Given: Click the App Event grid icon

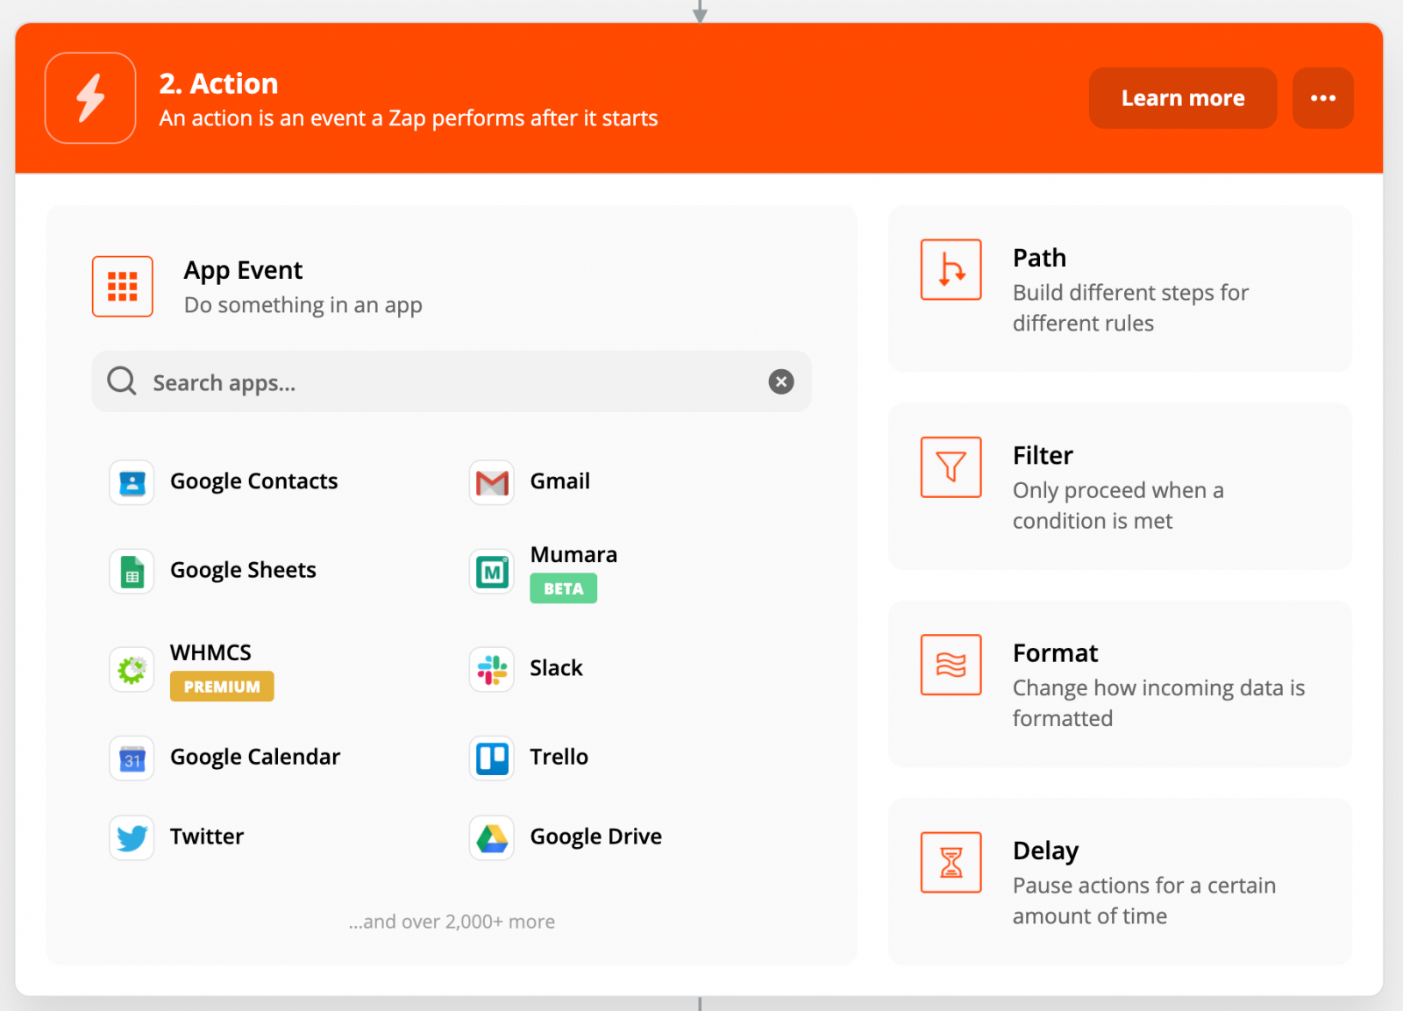Looking at the screenshot, I should 123,287.
